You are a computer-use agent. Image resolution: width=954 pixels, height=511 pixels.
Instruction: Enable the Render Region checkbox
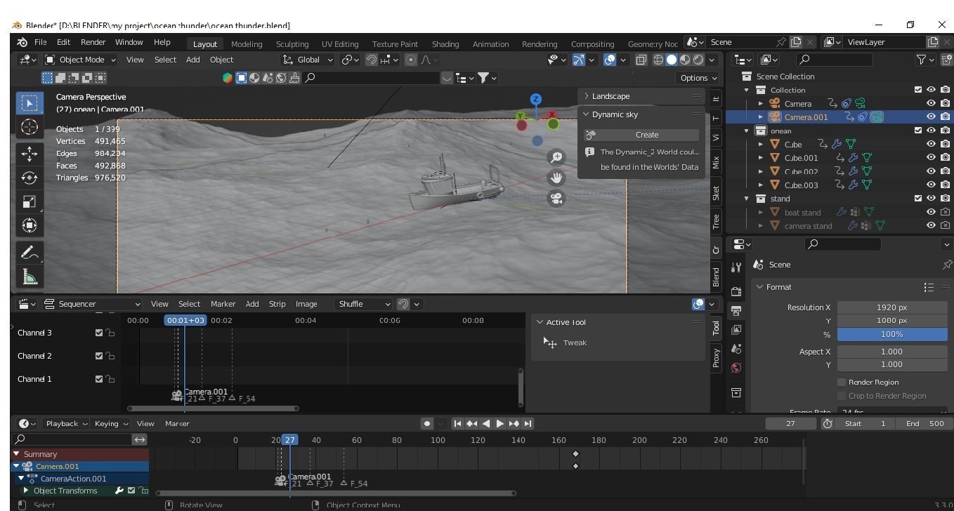(842, 383)
